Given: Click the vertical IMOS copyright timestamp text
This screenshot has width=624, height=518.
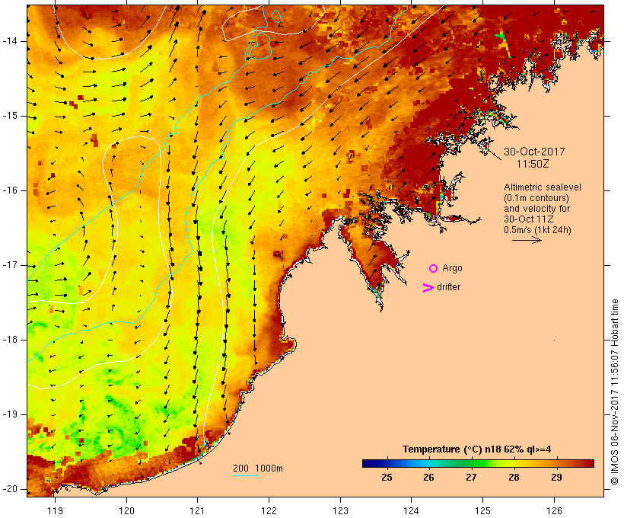Looking at the screenshot, I should pyautogui.click(x=614, y=392).
